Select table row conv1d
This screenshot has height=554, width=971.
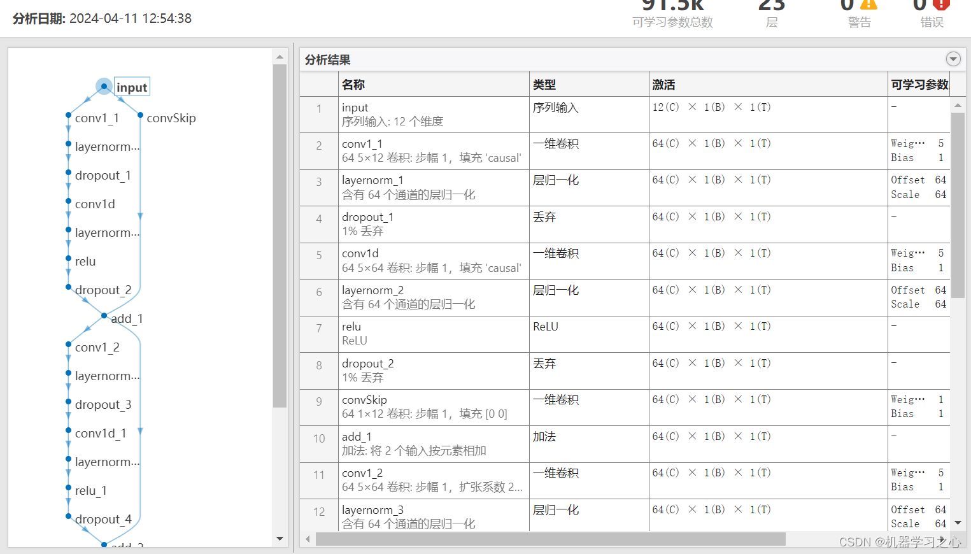tap(625, 261)
